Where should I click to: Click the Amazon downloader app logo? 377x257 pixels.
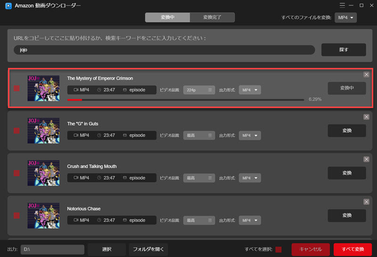pyautogui.click(x=8, y=6)
